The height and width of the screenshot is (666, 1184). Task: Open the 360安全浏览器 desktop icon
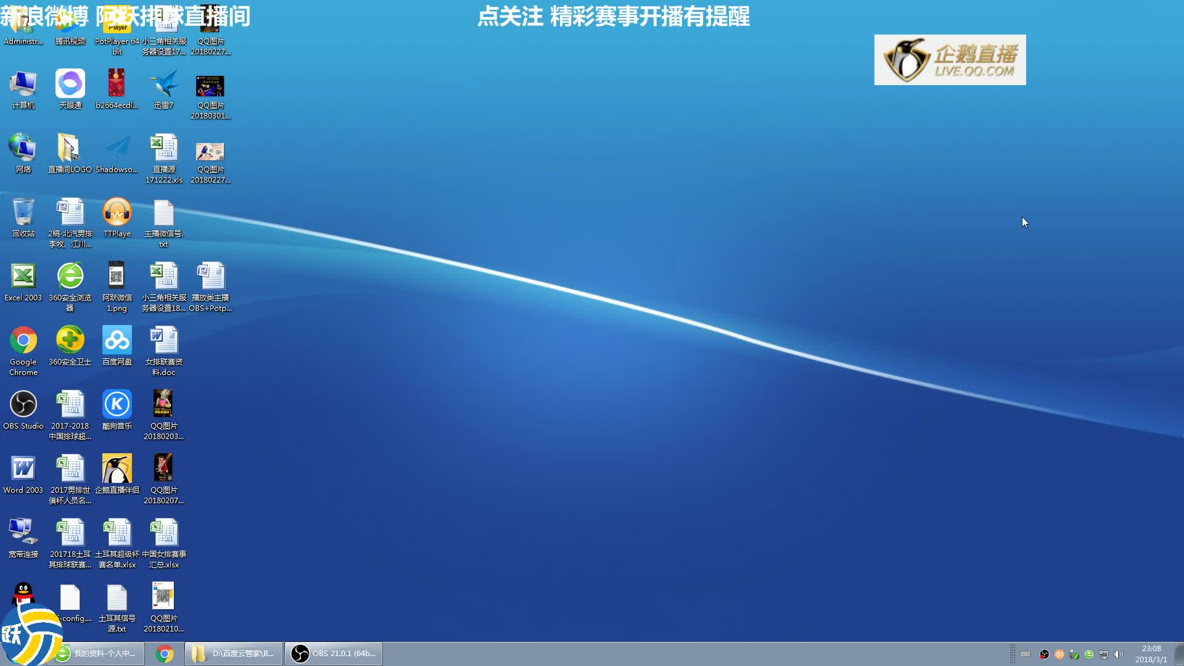coord(70,276)
